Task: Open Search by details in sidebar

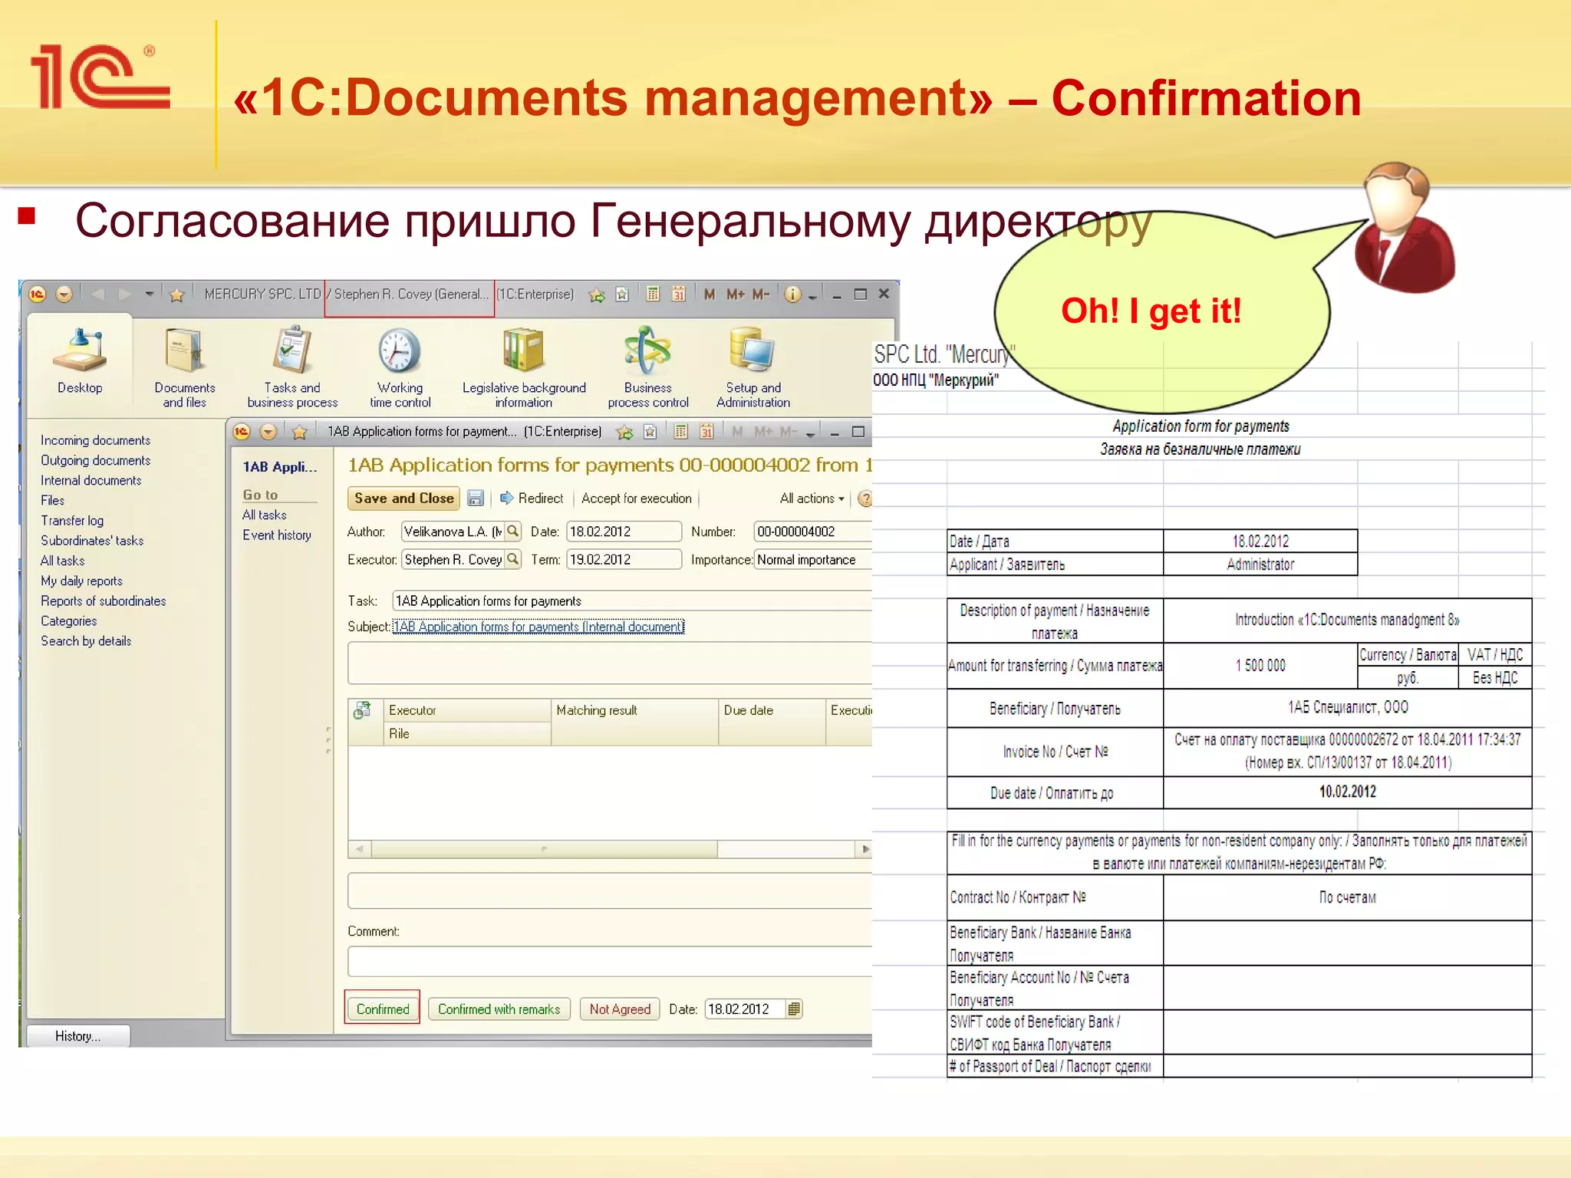Action: (86, 640)
